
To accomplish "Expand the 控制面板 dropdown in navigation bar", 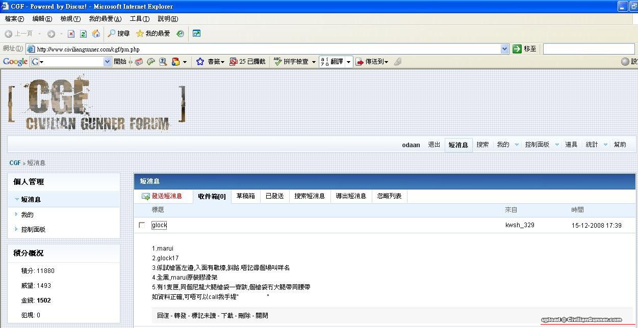I will [556, 145].
